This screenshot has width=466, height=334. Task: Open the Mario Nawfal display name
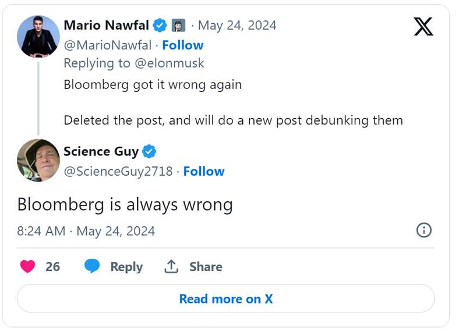pos(106,26)
